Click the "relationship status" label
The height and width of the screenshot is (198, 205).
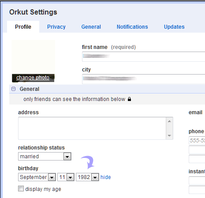pos(41,148)
